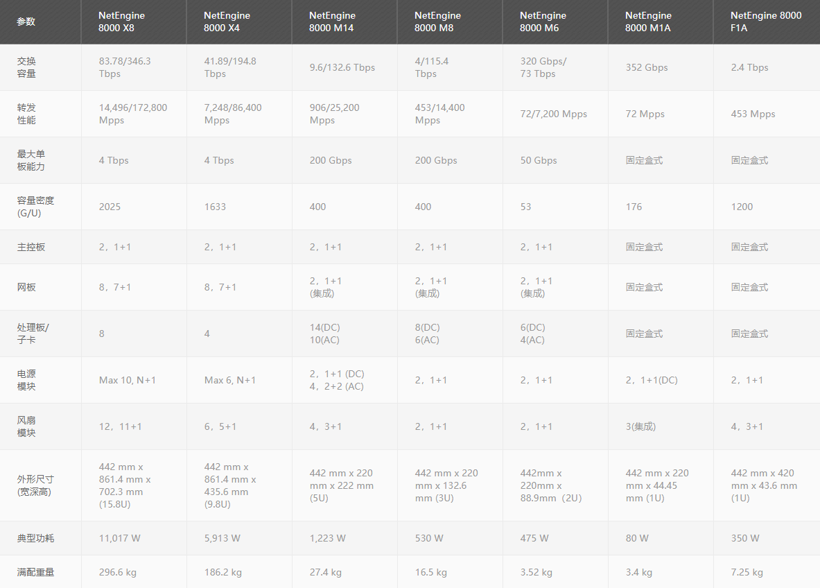Click the 3(集成) fan value
Image resolution: width=820 pixels, height=588 pixels.
point(640,427)
